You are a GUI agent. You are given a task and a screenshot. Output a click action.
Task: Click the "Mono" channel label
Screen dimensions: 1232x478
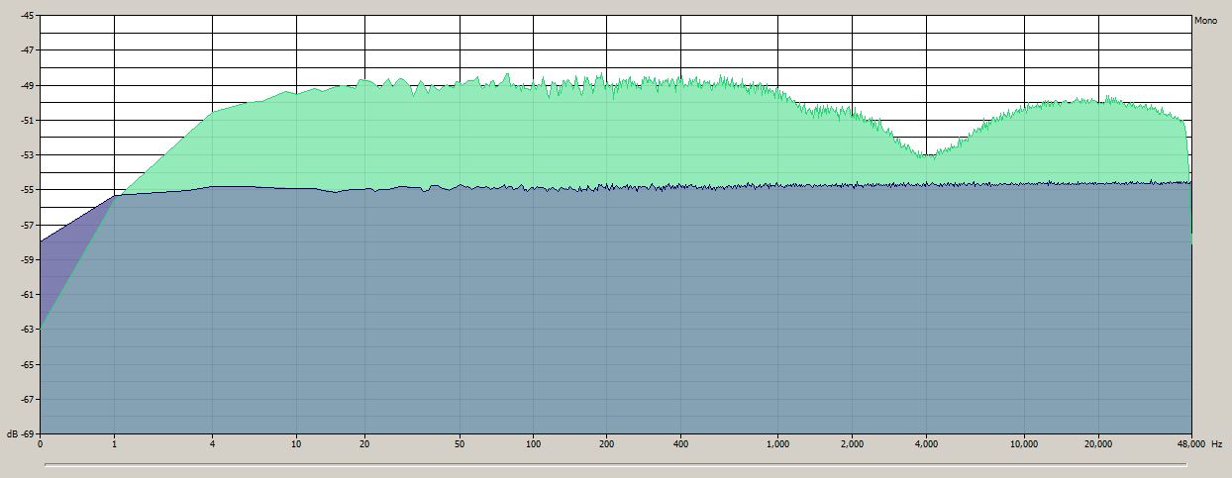point(1205,20)
